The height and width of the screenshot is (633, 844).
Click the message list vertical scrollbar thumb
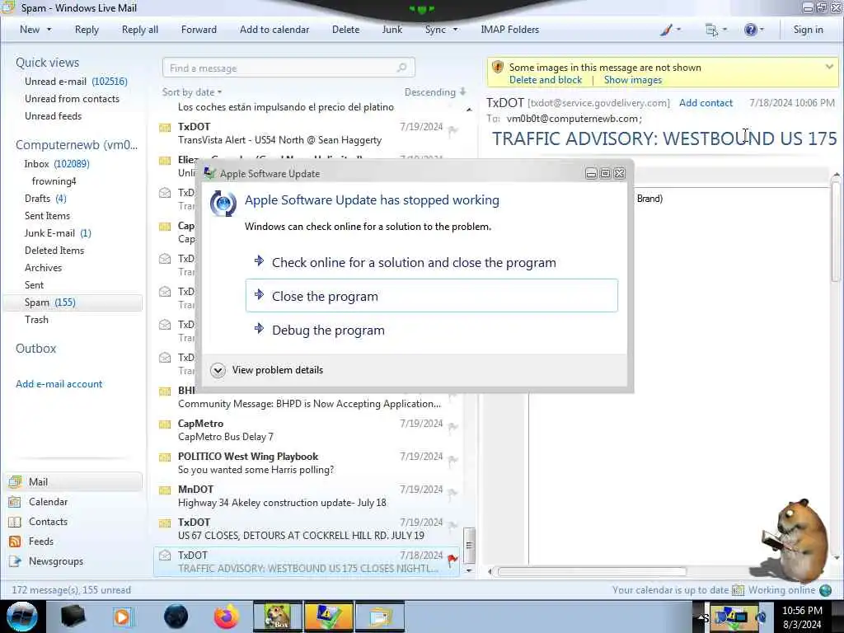coord(468,546)
